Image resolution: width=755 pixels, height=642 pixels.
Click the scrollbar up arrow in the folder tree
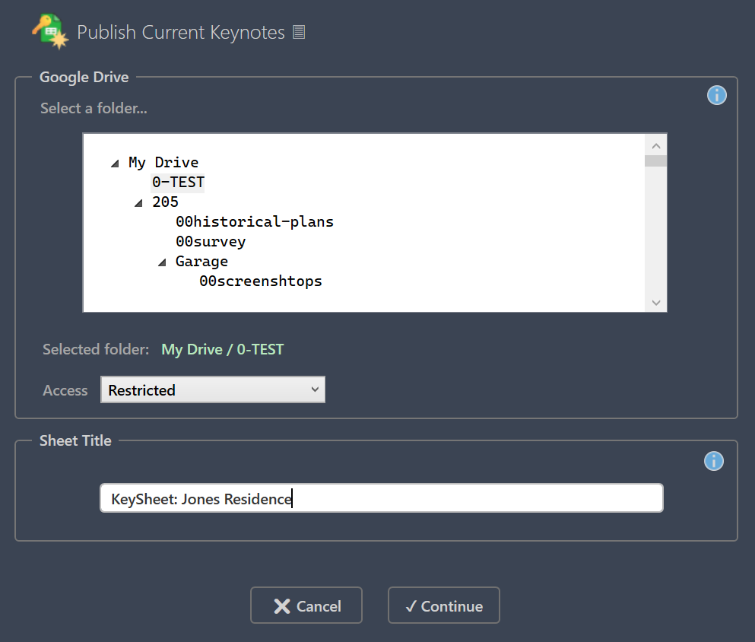pos(655,145)
